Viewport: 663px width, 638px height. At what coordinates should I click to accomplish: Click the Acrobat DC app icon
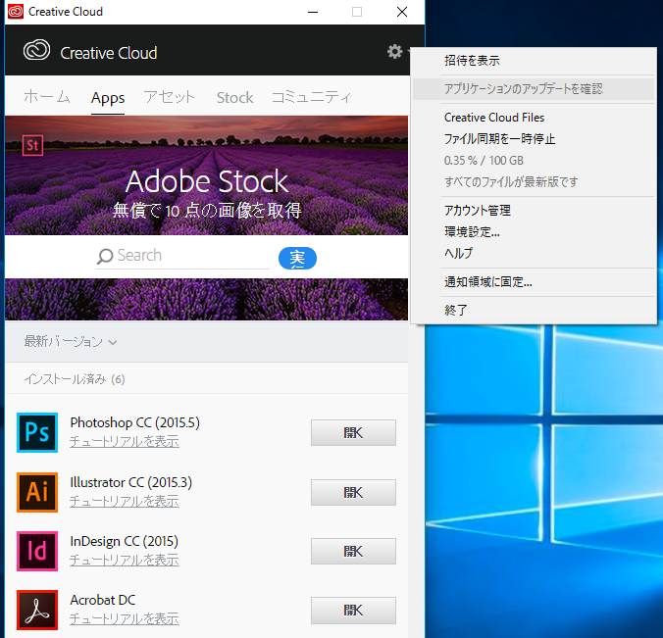(37, 610)
